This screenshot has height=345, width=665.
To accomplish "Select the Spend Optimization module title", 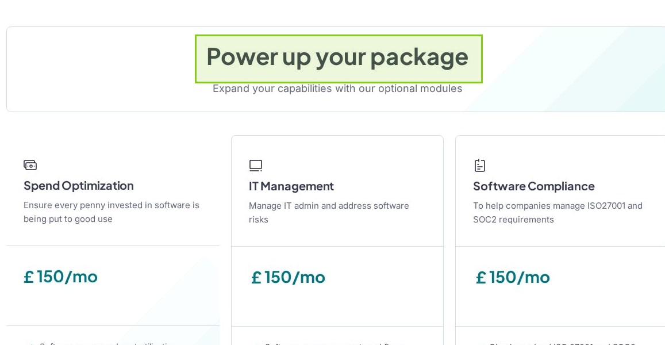I will click(79, 186).
